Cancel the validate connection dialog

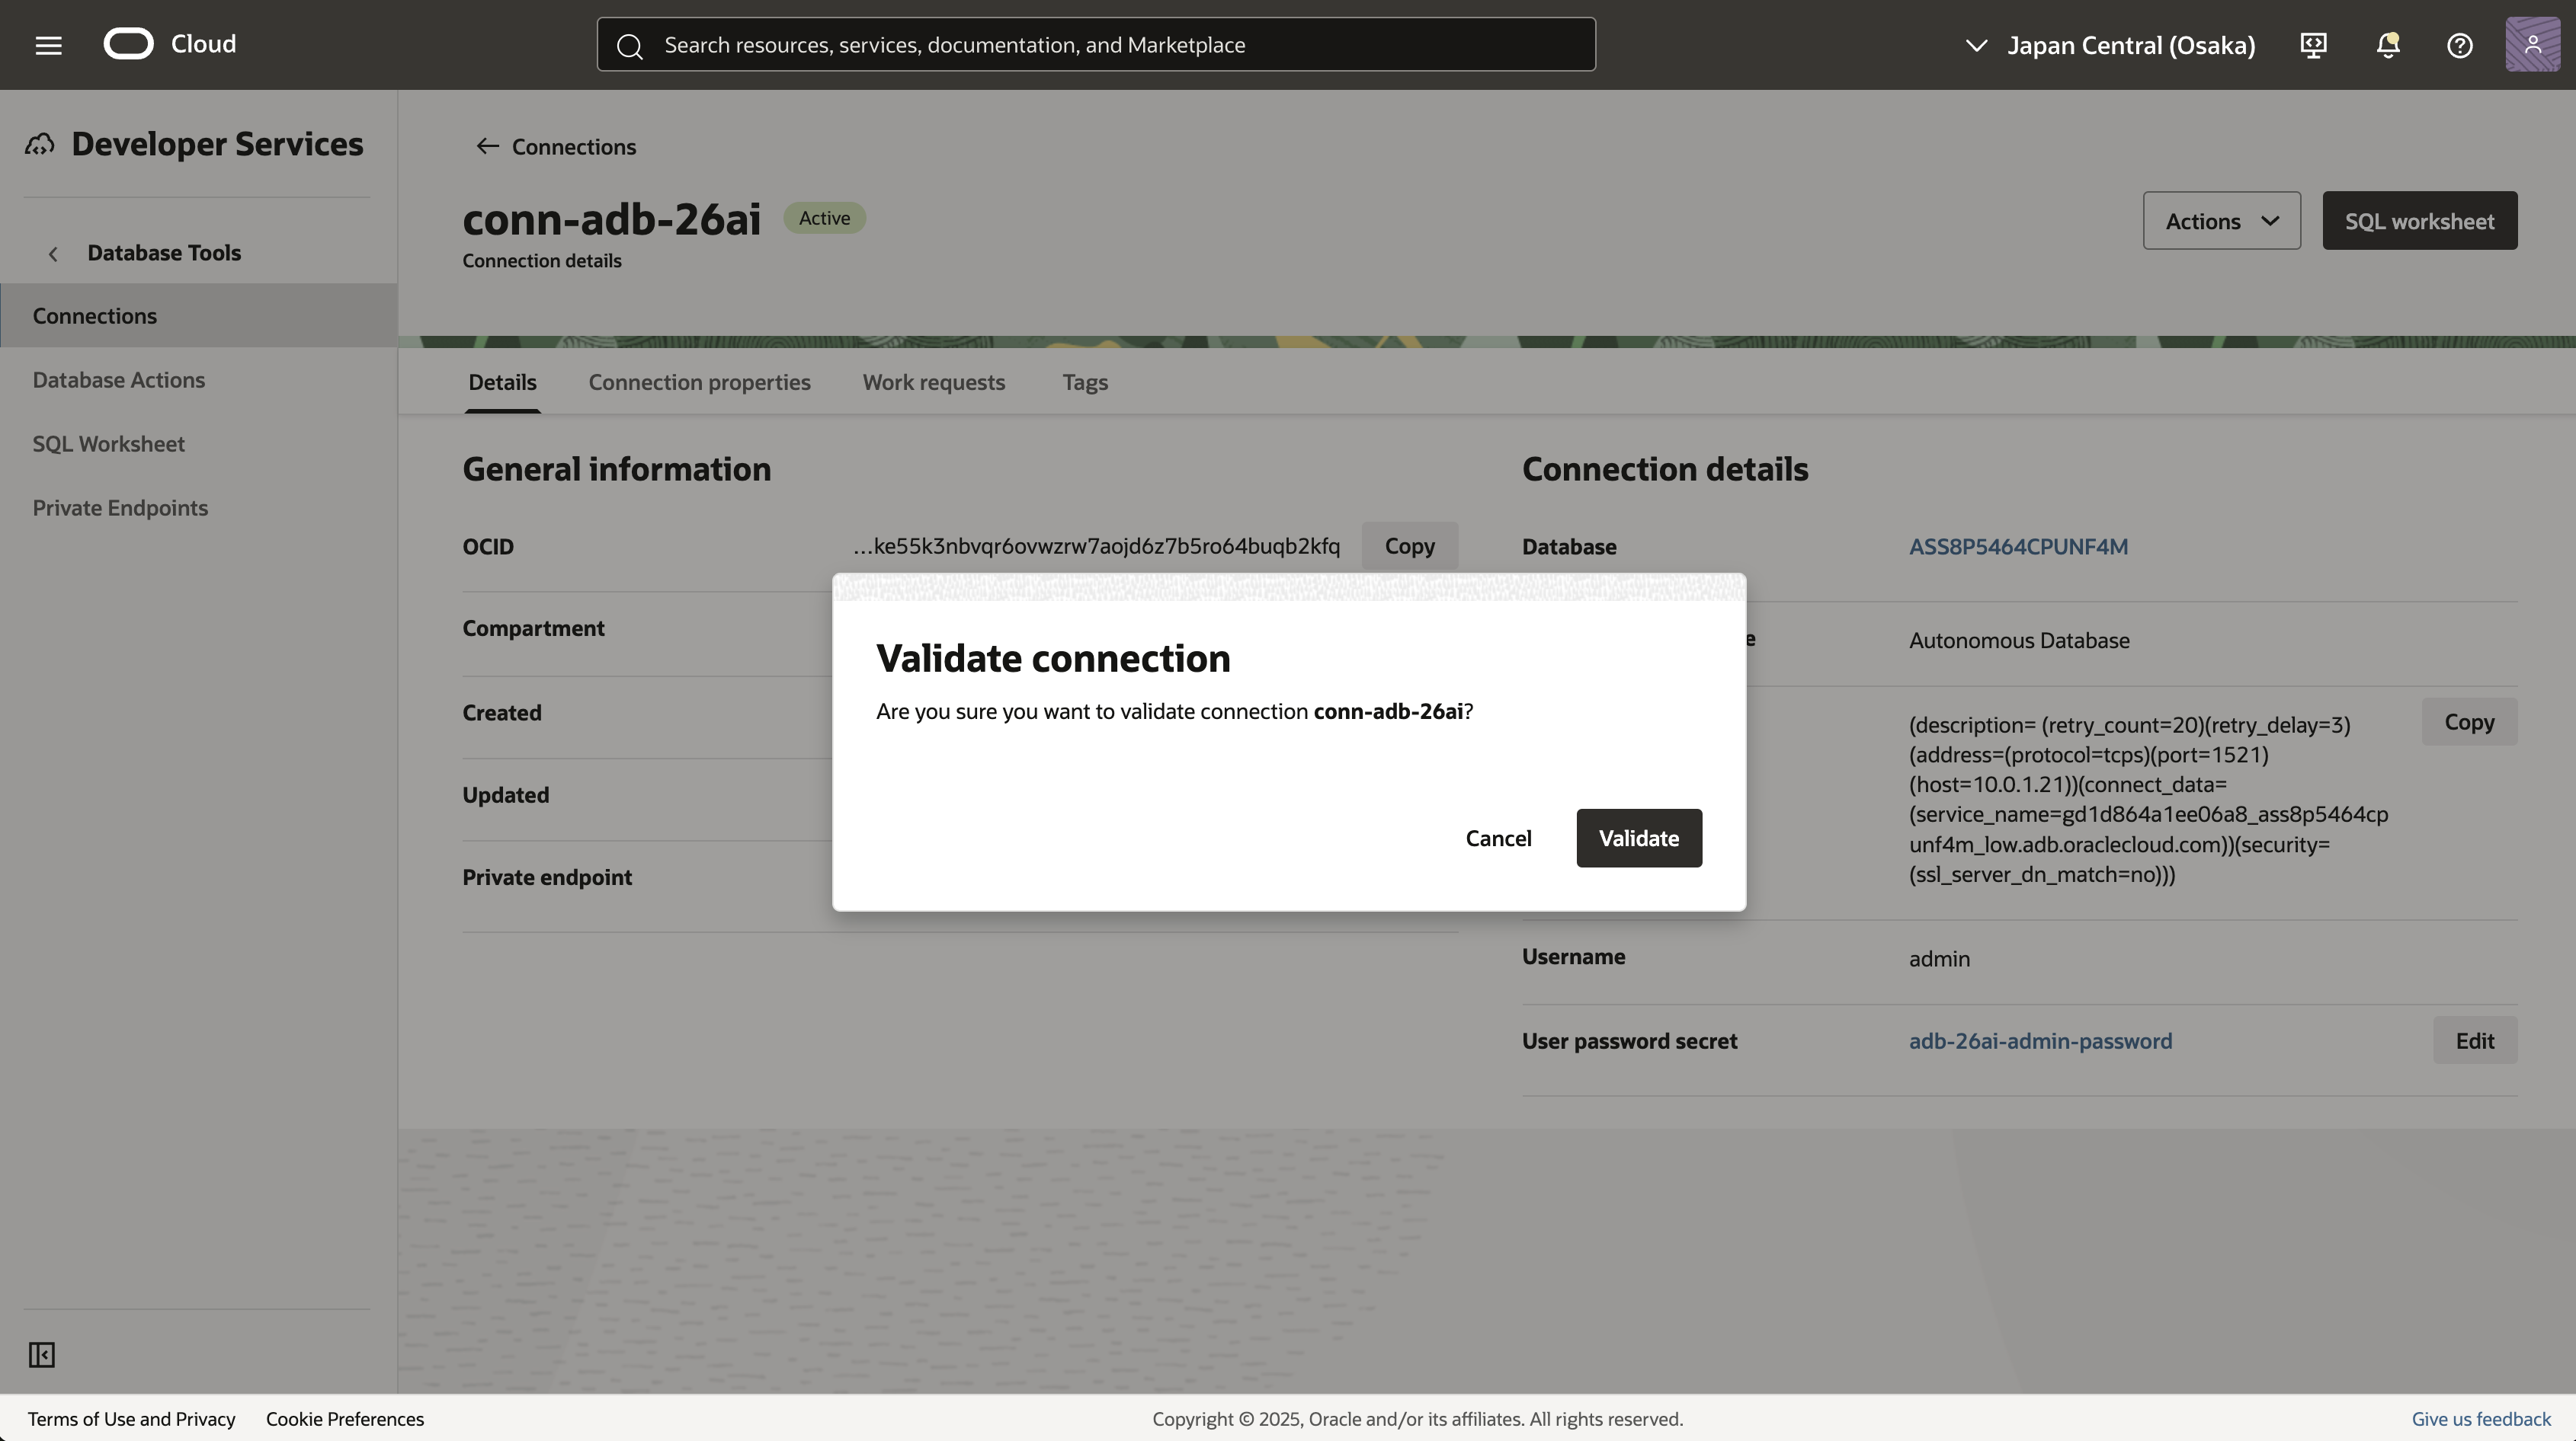(1498, 839)
